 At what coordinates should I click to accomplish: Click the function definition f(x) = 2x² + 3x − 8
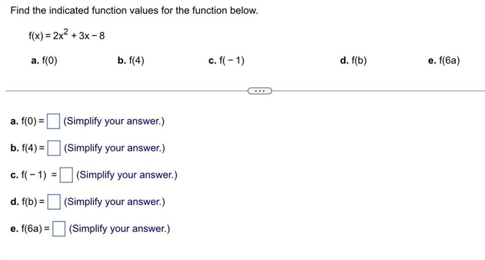[x=67, y=35]
